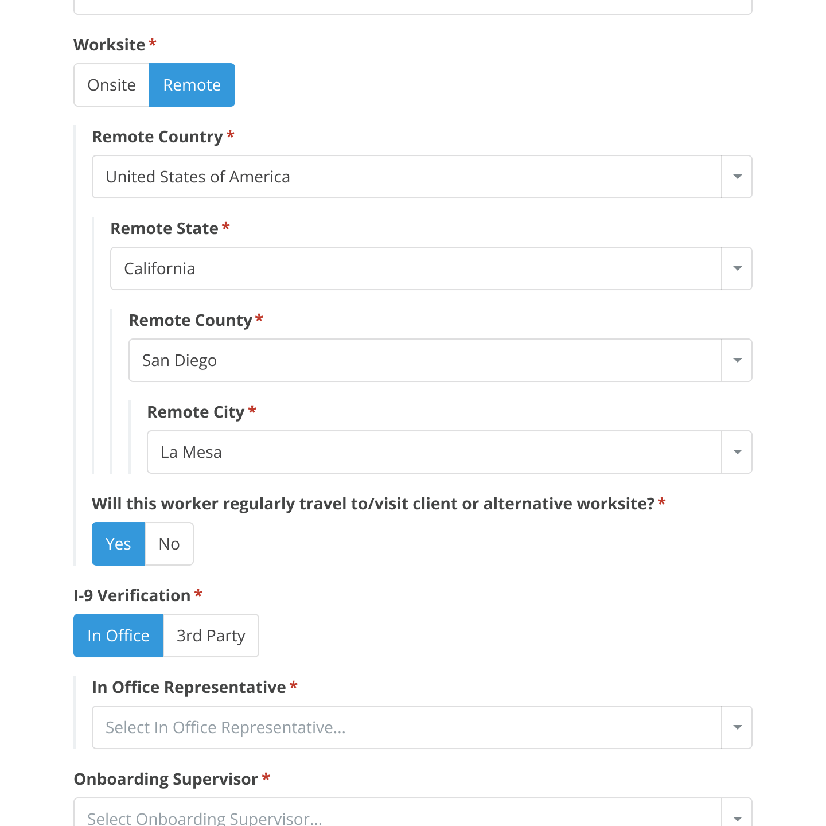Viewport: 826px width, 826px height.
Task: Click the San Diego county field
Action: (x=425, y=360)
